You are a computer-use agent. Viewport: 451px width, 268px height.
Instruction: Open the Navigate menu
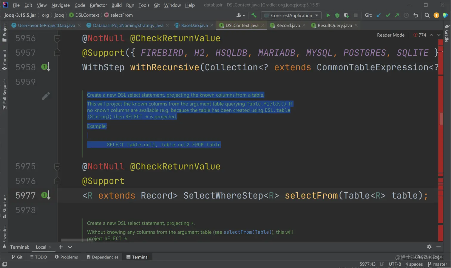pos(61,5)
